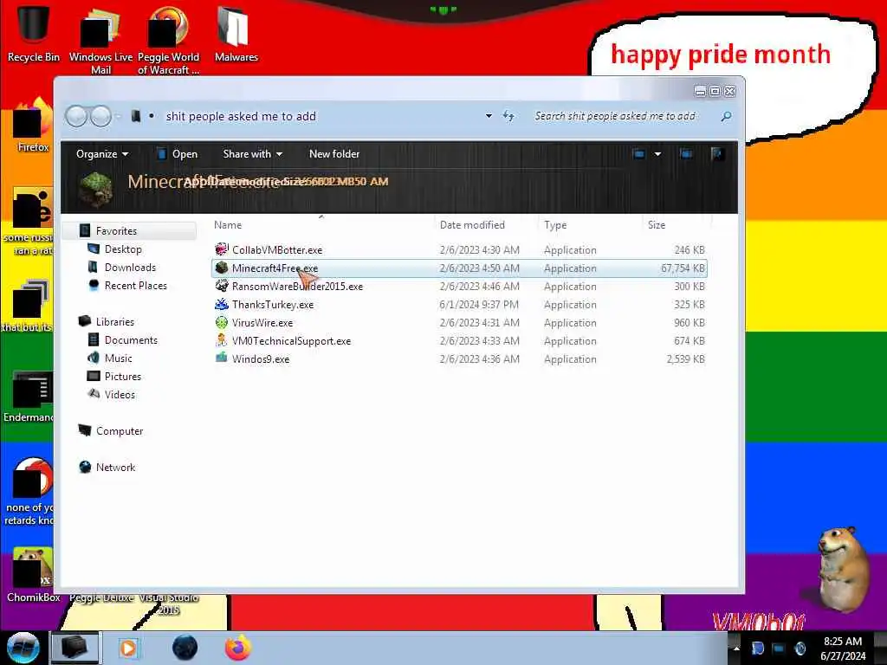Select Favorites in navigation pane
This screenshot has height=665, width=887.
point(116,230)
